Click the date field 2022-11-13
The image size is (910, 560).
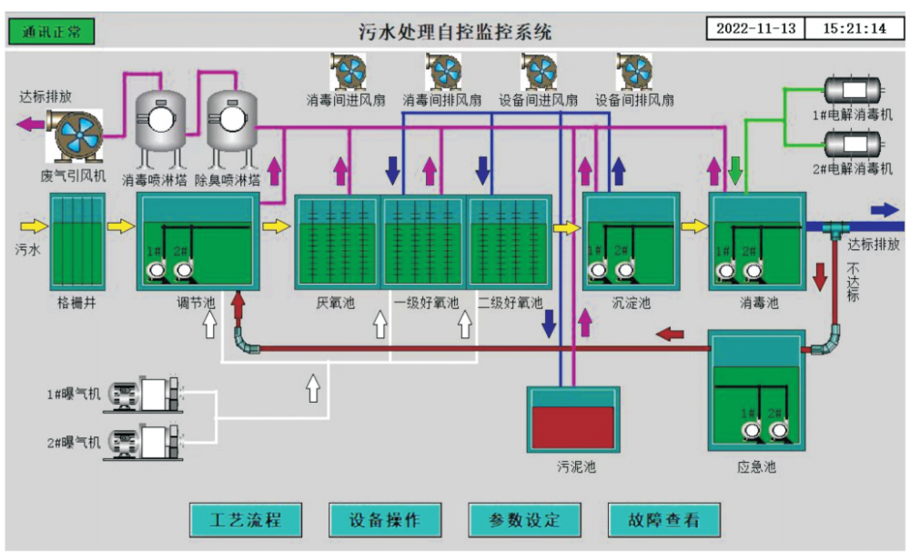coord(755,28)
